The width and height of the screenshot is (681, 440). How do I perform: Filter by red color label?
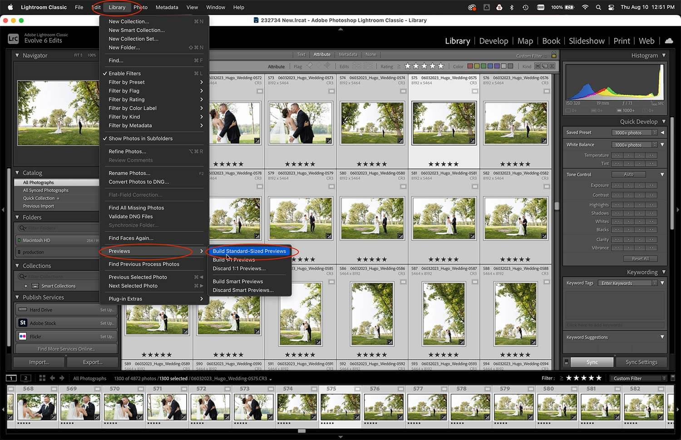coord(470,66)
